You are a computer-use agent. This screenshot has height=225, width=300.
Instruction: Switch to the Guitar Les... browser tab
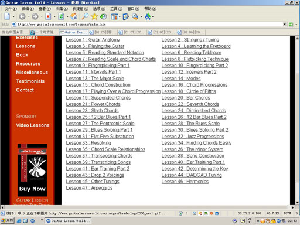73,32
